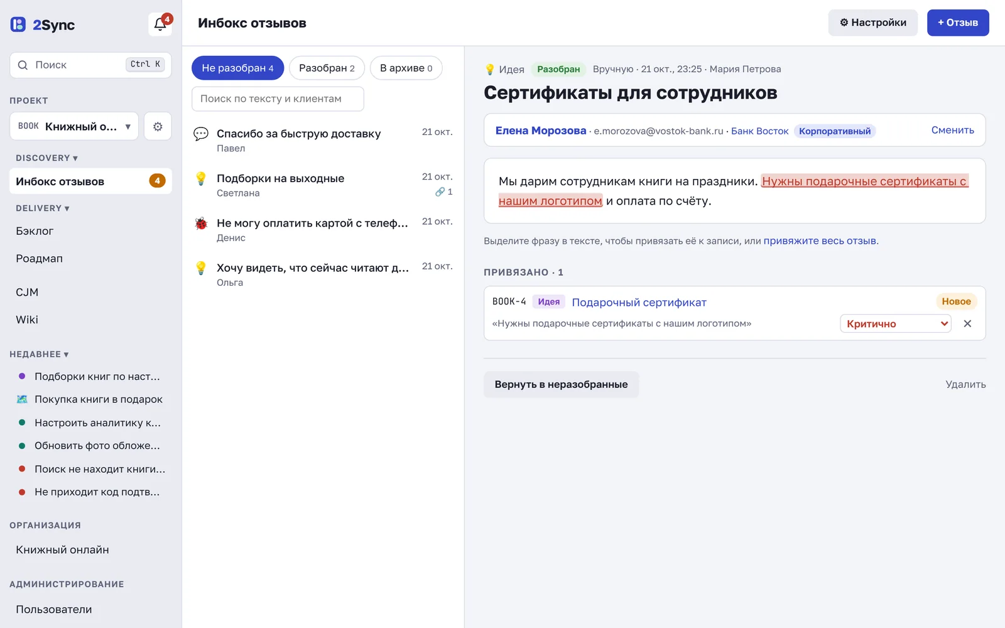Open recent item Настроить аналитику к…
The image size is (1005, 628).
point(90,423)
